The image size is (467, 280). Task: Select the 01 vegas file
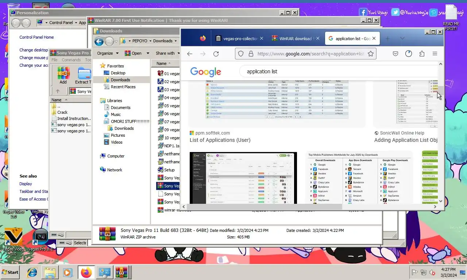(x=169, y=73)
